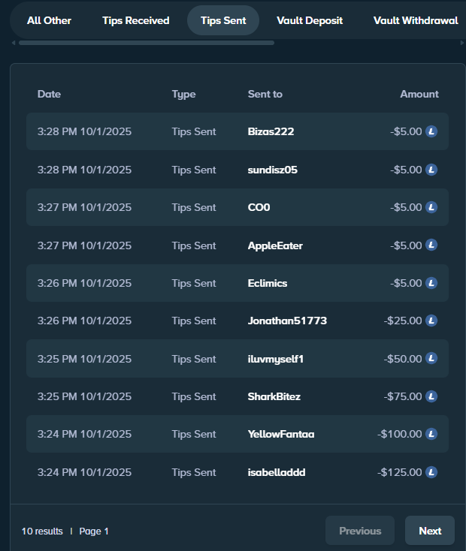Screen dimensions: 466x551
Task: Click the tab bar horizontal scrollbar thumb
Action: point(147,43)
